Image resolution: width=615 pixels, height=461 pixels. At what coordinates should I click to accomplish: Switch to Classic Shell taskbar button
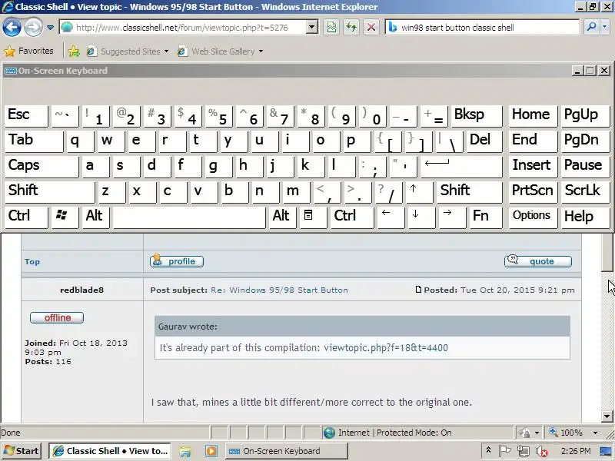coord(110,451)
